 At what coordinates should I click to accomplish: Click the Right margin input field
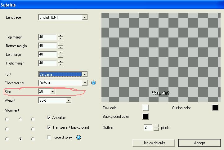point(47,63)
